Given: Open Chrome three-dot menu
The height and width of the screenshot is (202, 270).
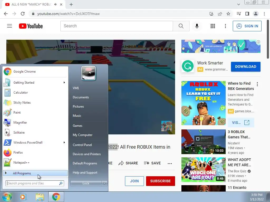Looking at the screenshot, I should 264,14.
